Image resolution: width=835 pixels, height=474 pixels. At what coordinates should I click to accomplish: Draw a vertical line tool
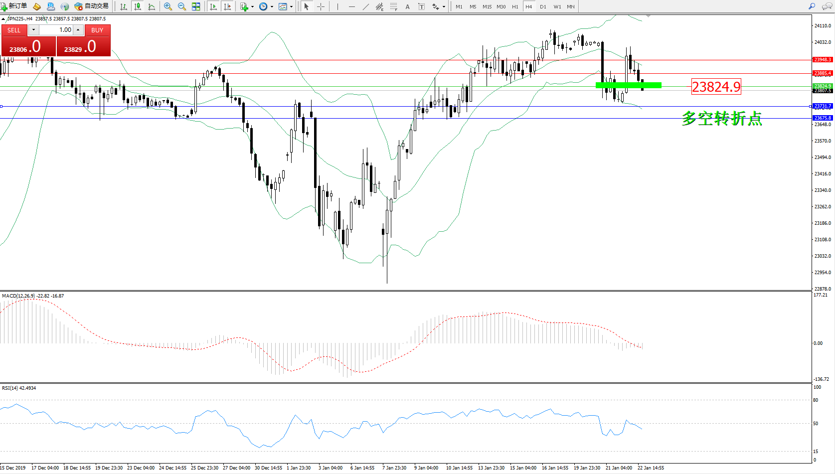click(337, 6)
